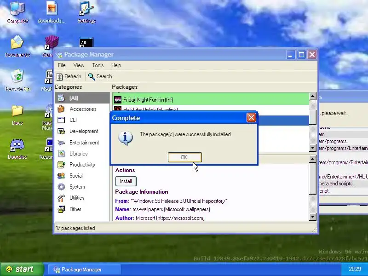Select the System category
Screen dimensions: 368x276
[82, 187]
